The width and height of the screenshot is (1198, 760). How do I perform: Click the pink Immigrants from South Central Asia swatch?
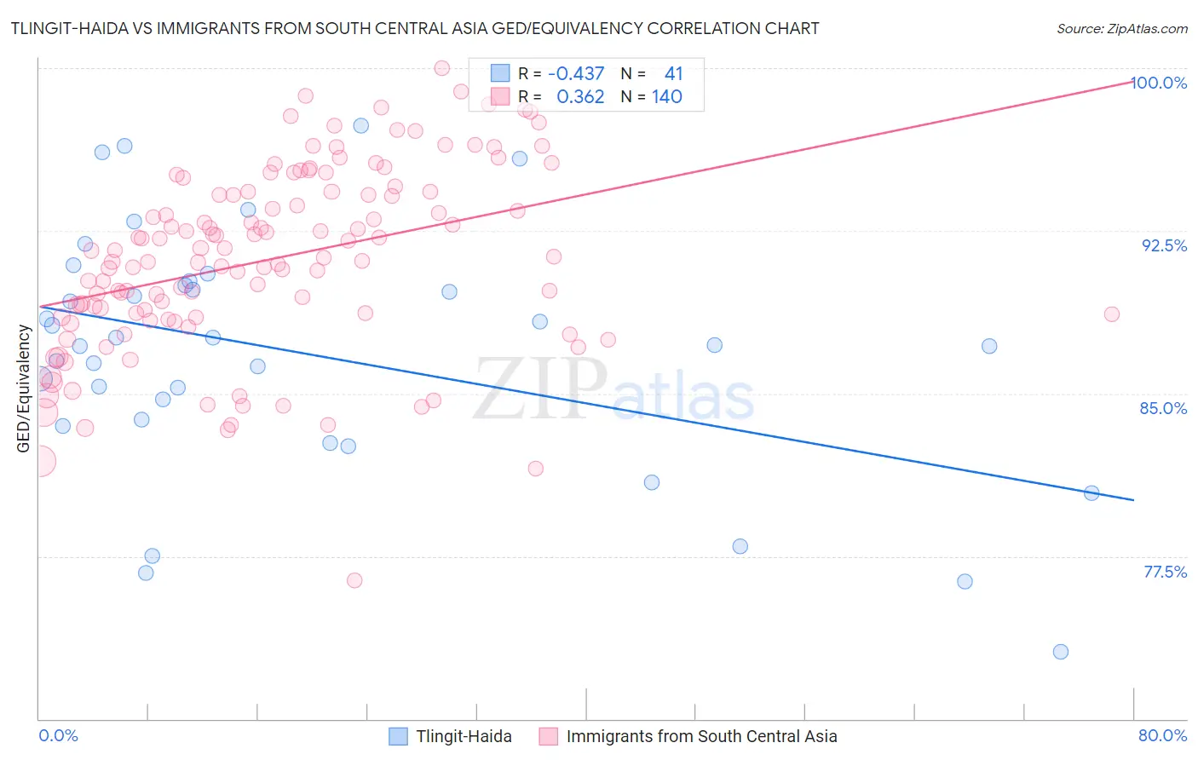click(x=548, y=736)
